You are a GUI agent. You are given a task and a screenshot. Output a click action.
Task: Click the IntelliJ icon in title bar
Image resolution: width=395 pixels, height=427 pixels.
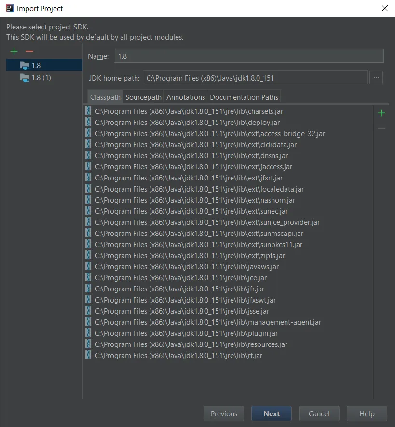(x=10, y=8)
